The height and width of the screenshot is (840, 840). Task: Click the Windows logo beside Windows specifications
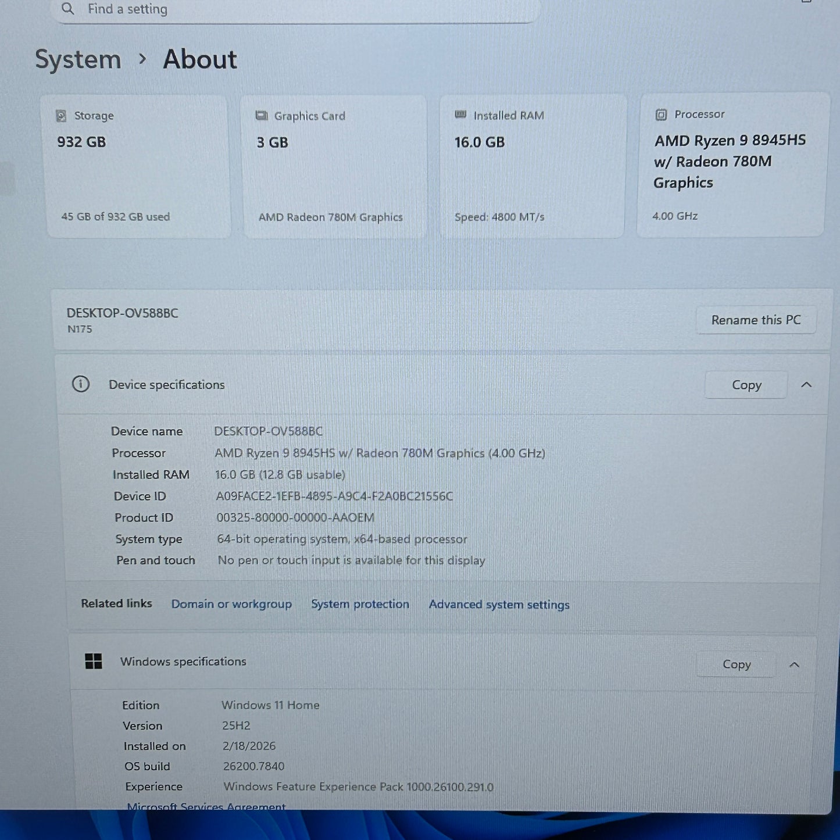tap(94, 662)
